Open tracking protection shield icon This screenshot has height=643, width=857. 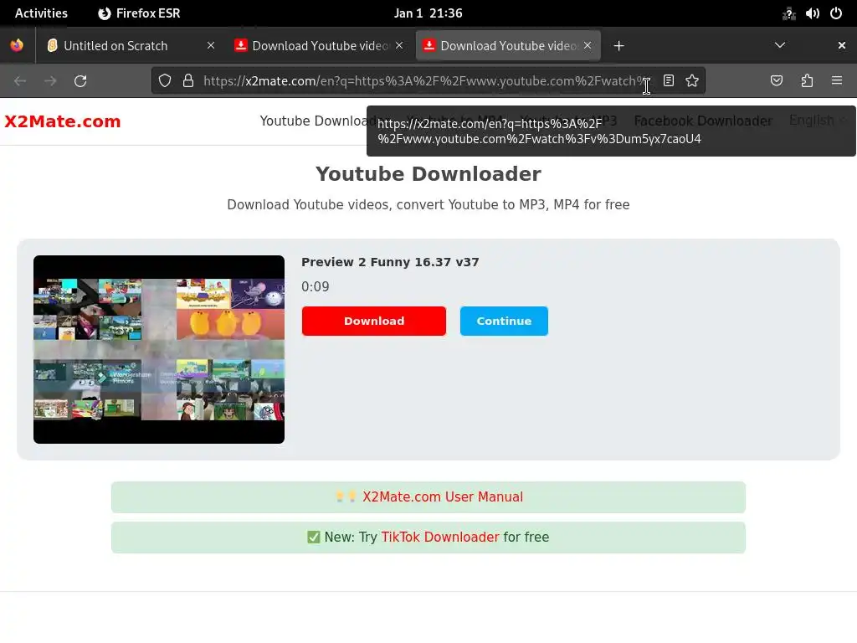(165, 81)
